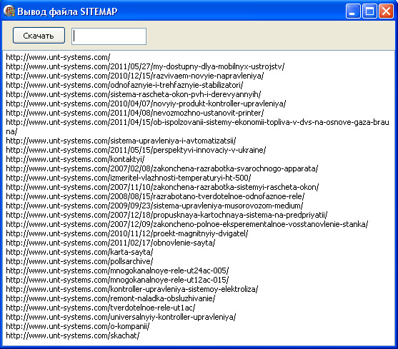Image resolution: width=398 pixels, height=349 pixels.
Task: Select the remont-naladka-obsluzhivanie URL line
Action: point(111,299)
